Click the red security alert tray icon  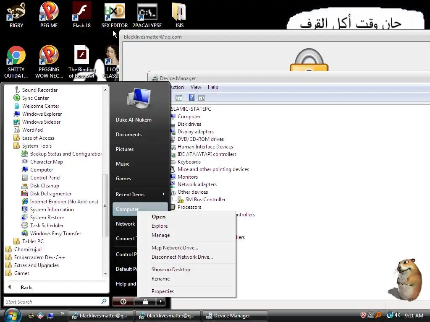click(363, 315)
